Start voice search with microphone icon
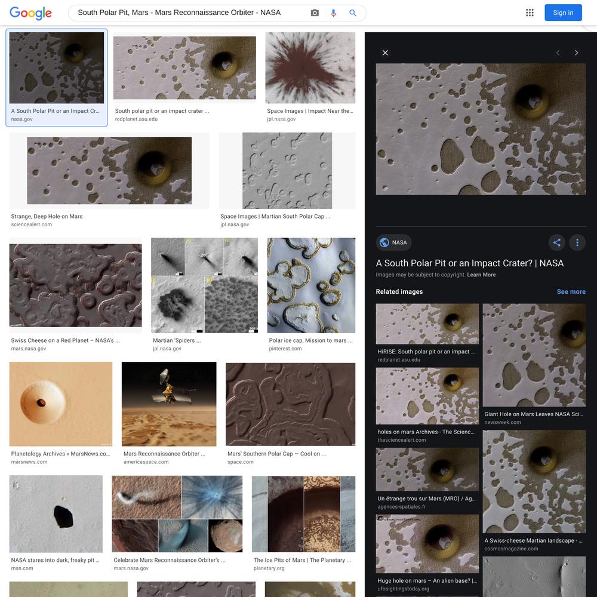Screen dimensions: 597x597 (x=334, y=13)
